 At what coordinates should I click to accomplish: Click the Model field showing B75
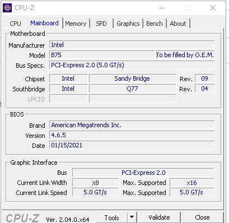pyautogui.click(x=102, y=55)
